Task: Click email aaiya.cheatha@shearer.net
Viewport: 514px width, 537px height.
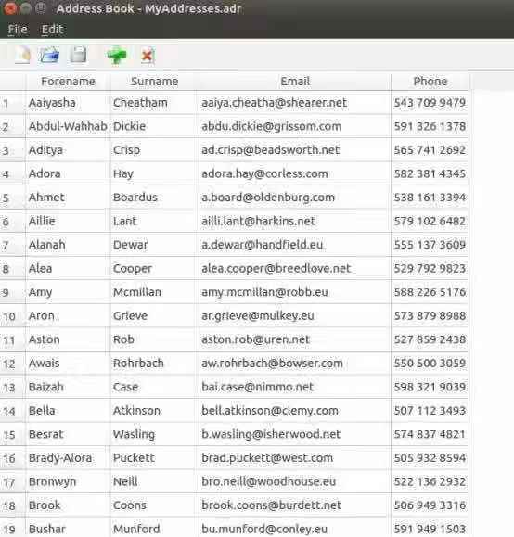Action: tap(295, 103)
